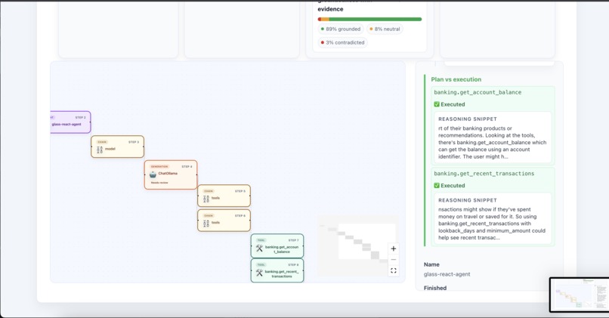This screenshot has width=609, height=318.
Task: Zoom in on the graph with the plus button
Action: [x=394, y=249]
